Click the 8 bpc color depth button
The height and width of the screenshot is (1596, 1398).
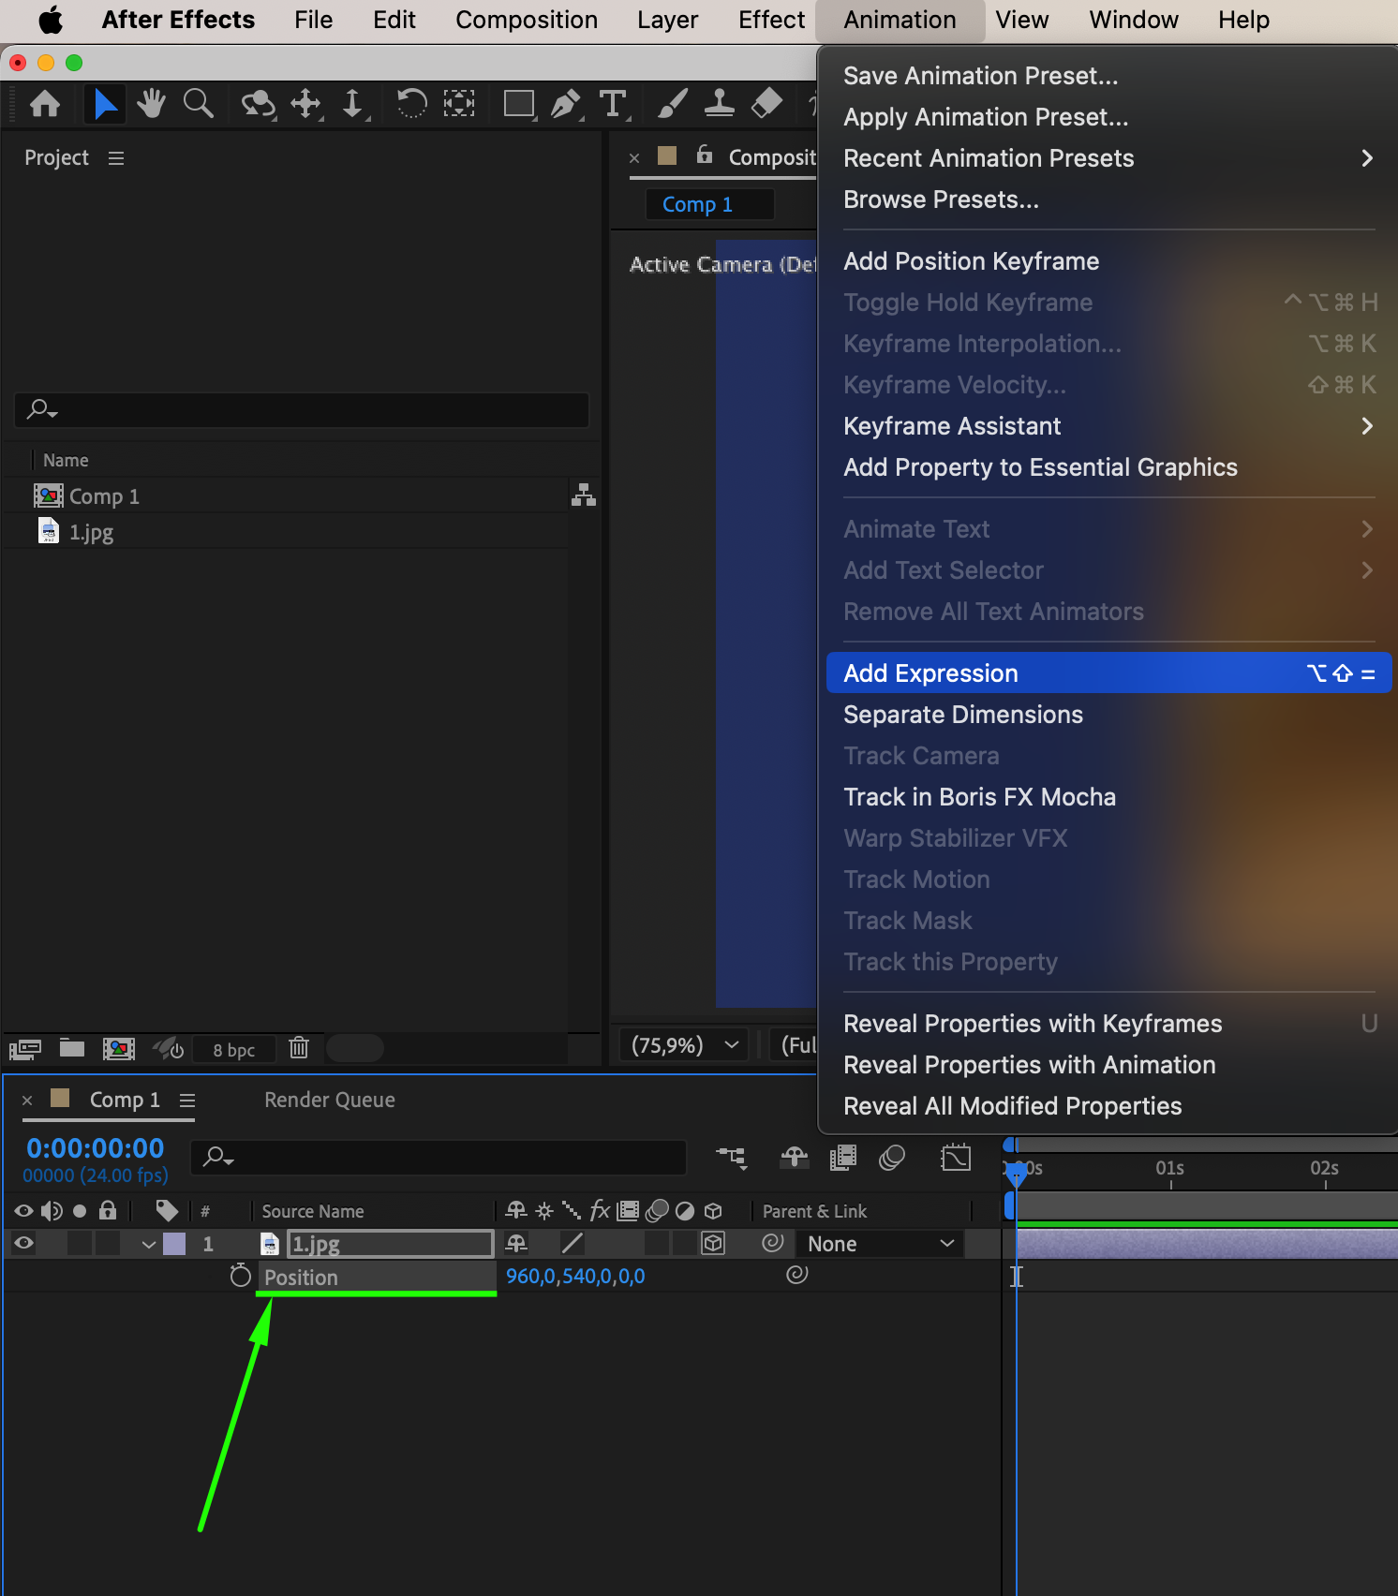[x=233, y=1050]
